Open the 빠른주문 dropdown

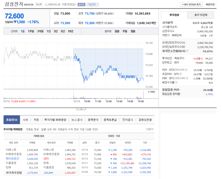point(211,5)
